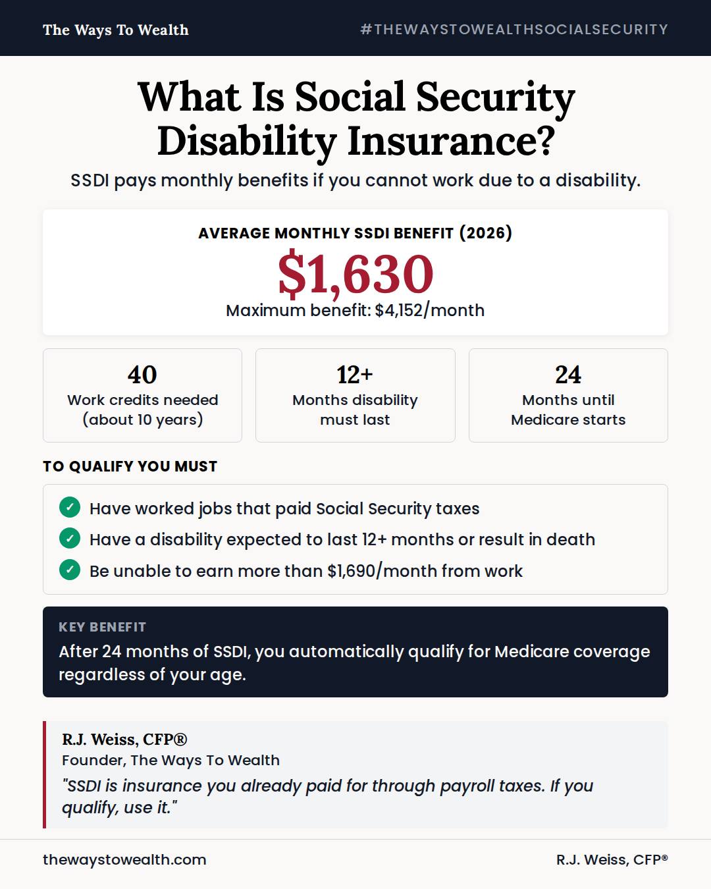Click the Maximum benefit $4,152/month text

(355, 310)
